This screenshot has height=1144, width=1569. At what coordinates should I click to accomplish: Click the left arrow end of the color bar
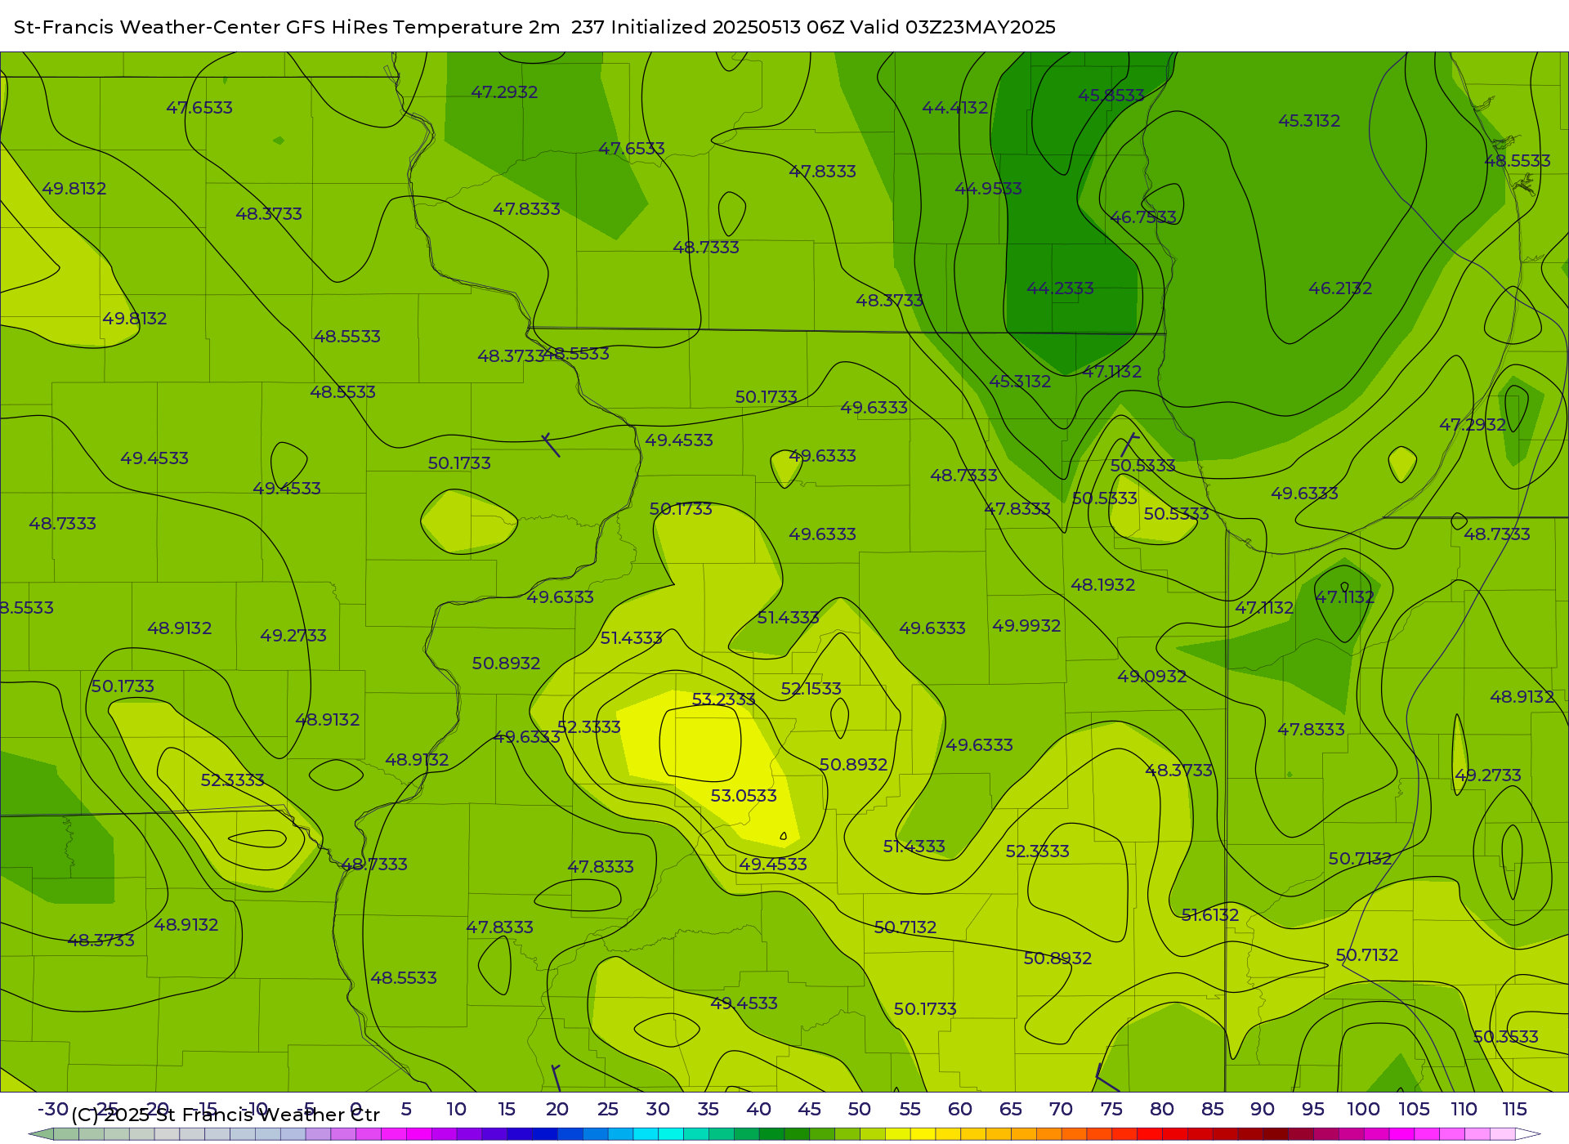tap(41, 1134)
